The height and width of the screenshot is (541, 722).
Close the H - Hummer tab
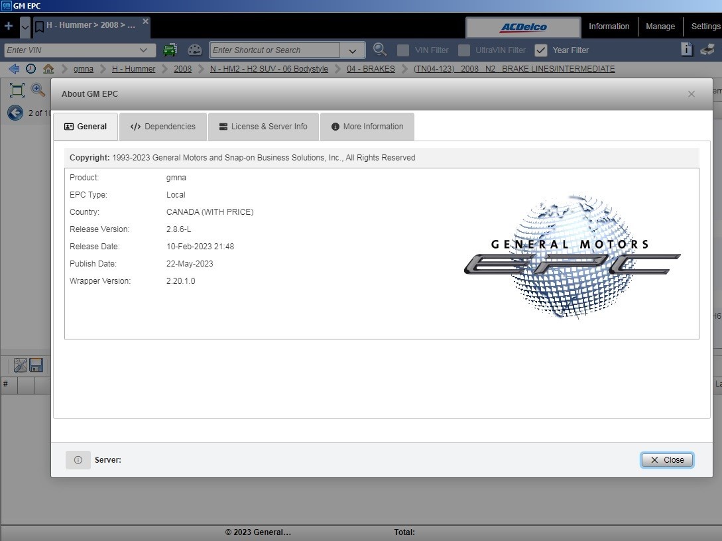(x=145, y=21)
